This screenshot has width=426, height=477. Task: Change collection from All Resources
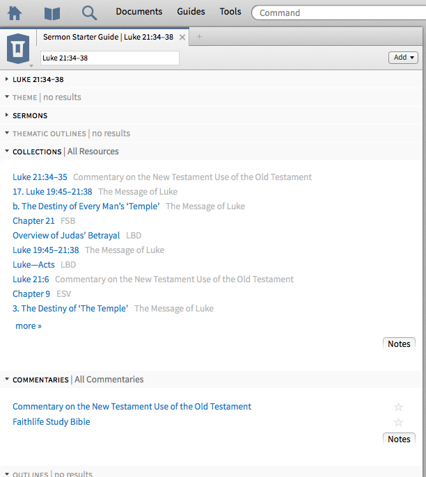(x=93, y=151)
